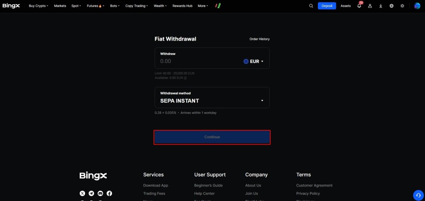425x201 pixels.
Task: Open the customer support headset button
Action: point(418,195)
